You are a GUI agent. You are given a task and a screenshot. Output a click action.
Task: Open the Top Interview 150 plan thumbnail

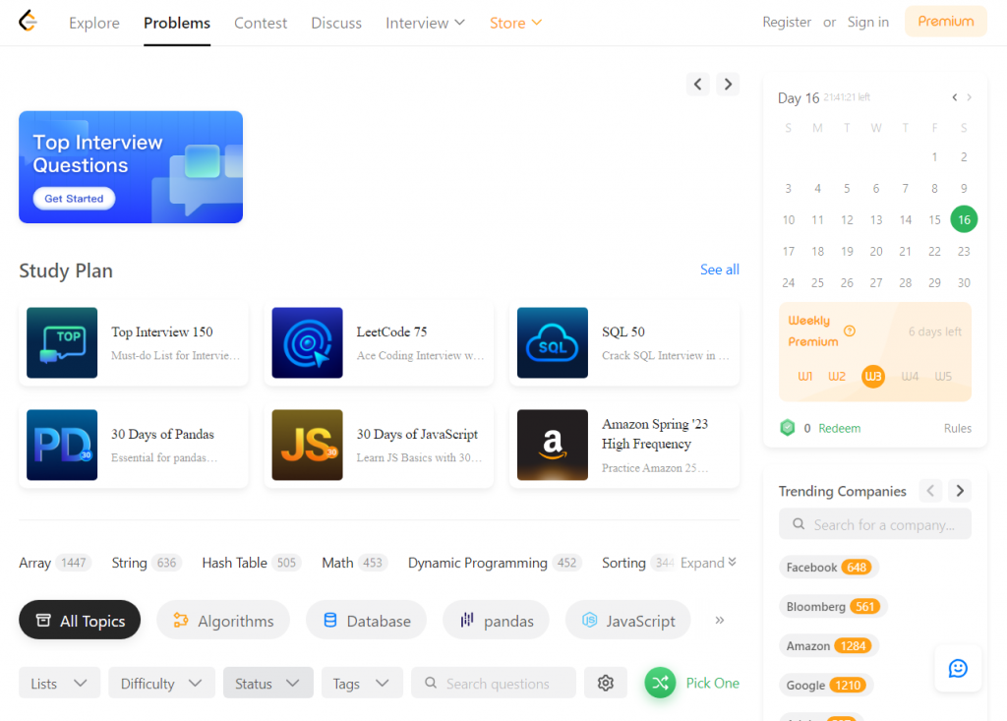click(62, 342)
